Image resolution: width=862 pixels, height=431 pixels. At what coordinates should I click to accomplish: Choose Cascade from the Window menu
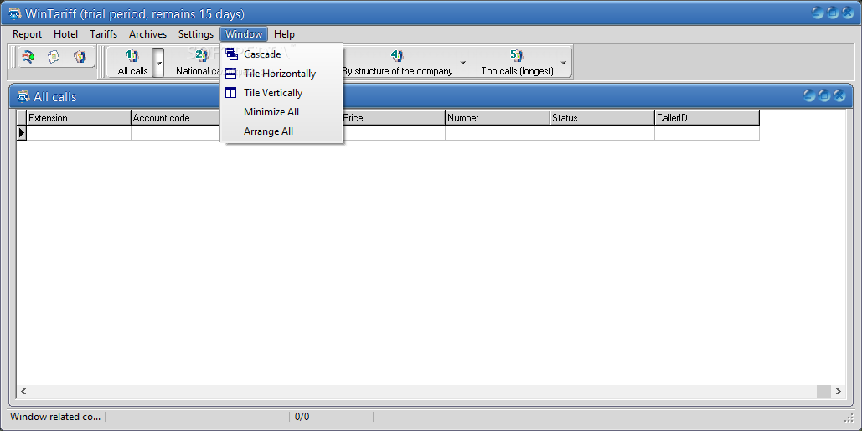coord(281,54)
